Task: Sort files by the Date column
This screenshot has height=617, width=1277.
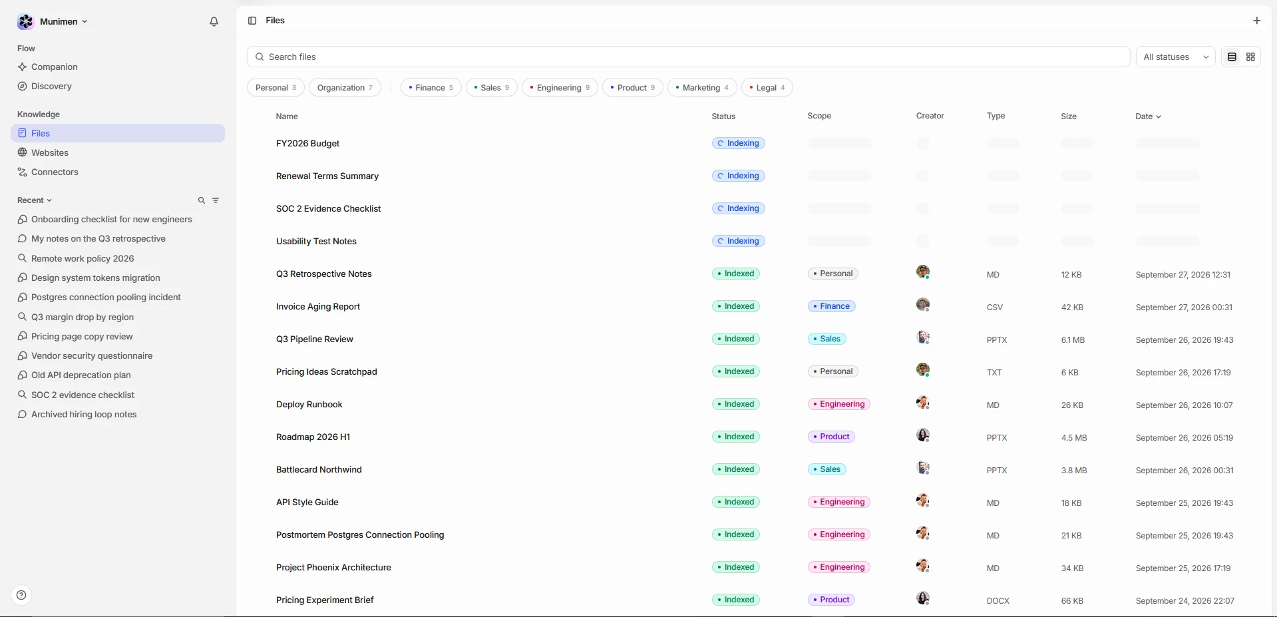Action: coord(1148,116)
